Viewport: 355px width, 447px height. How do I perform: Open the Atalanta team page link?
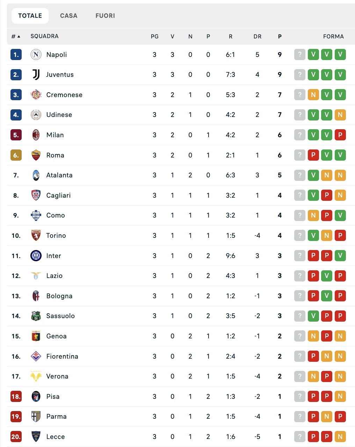pyautogui.click(x=59, y=175)
